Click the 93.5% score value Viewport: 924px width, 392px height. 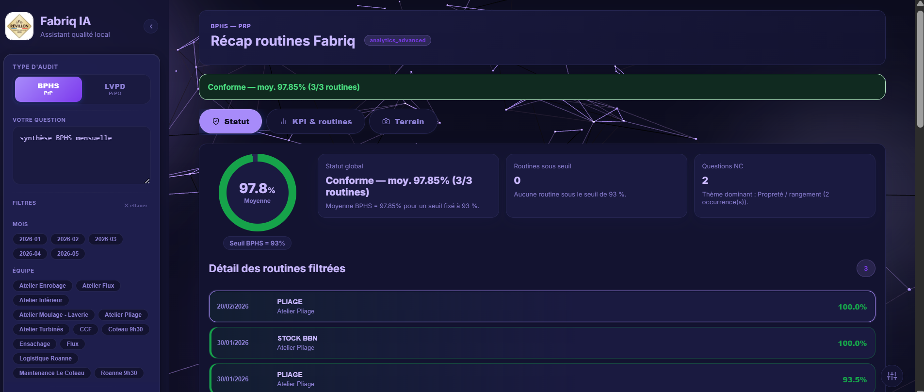tap(855, 379)
